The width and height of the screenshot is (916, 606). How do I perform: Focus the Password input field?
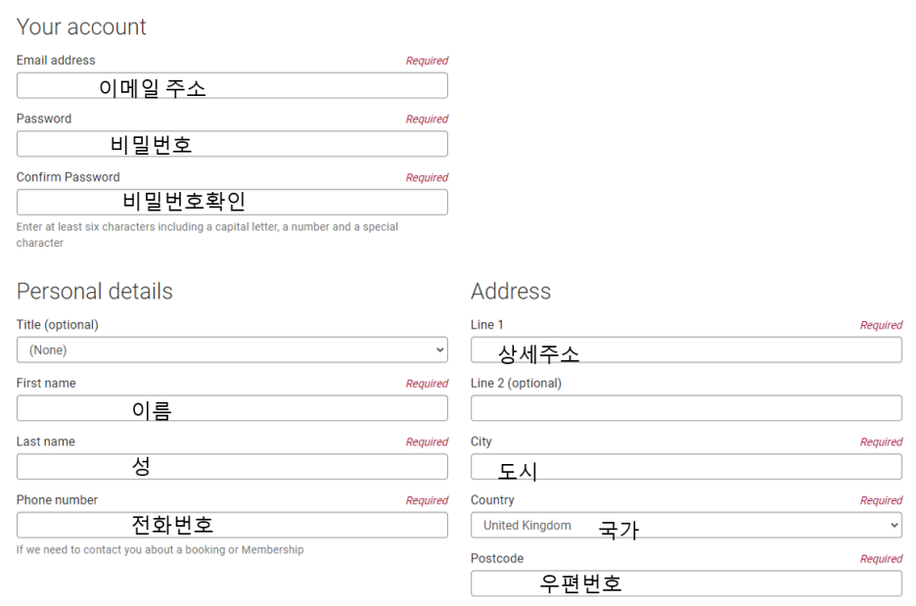click(x=232, y=144)
